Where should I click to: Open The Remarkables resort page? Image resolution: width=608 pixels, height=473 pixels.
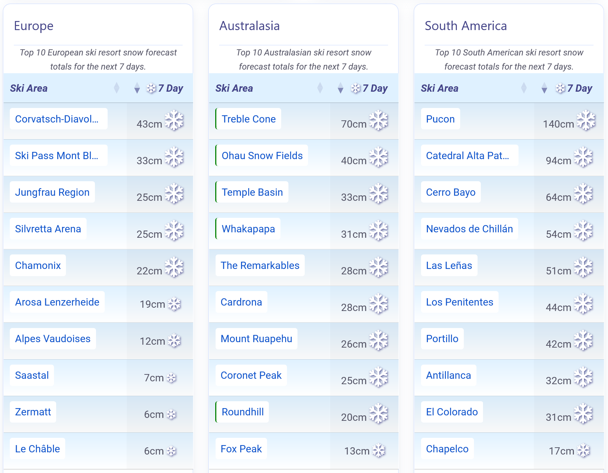click(260, 265)
